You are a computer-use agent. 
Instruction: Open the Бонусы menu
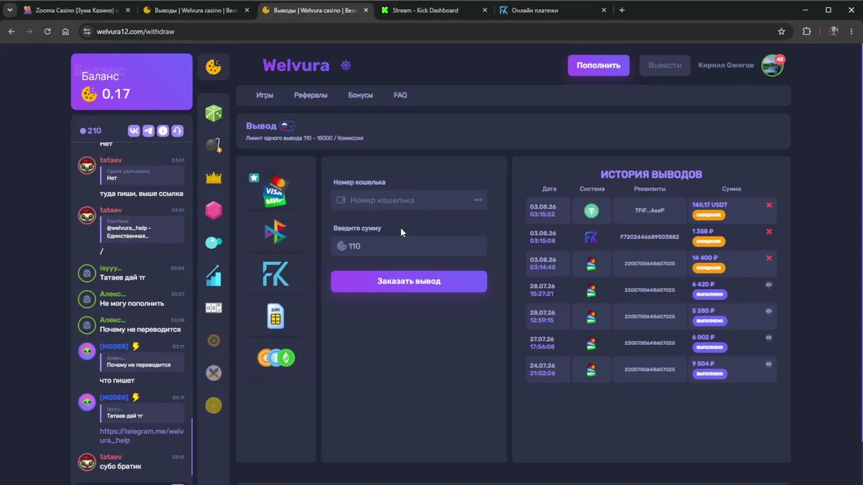tap(360, 95)
